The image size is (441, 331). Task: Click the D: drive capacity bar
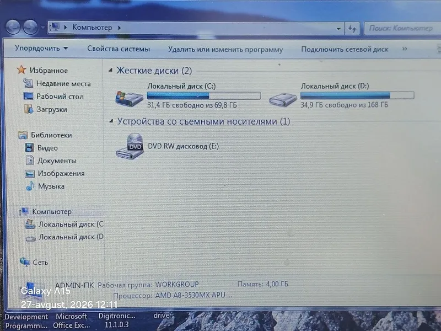357,95
